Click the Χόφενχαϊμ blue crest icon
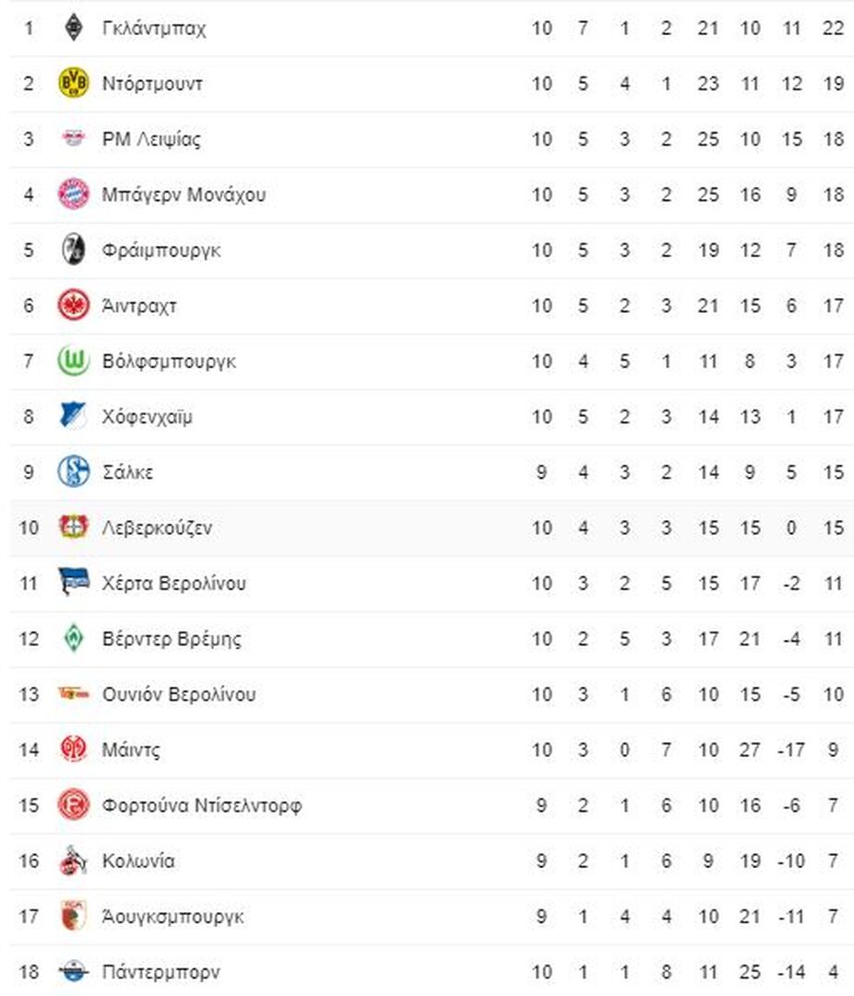The width and height of the screenshot is (854, 996). 74,416
